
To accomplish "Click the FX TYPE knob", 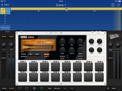I will (x=91, y=41).
